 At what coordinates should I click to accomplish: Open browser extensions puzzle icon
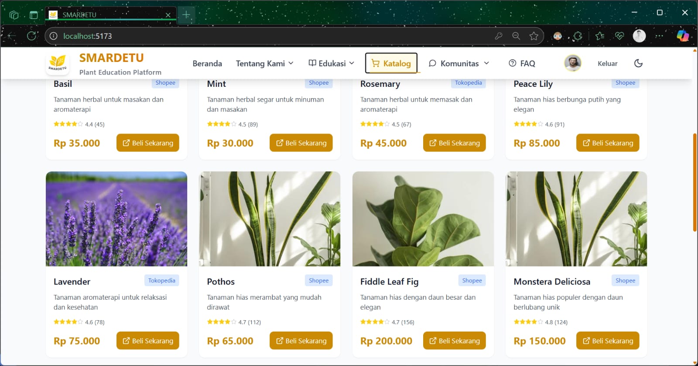pyautogui.click(x=578, y=36)
